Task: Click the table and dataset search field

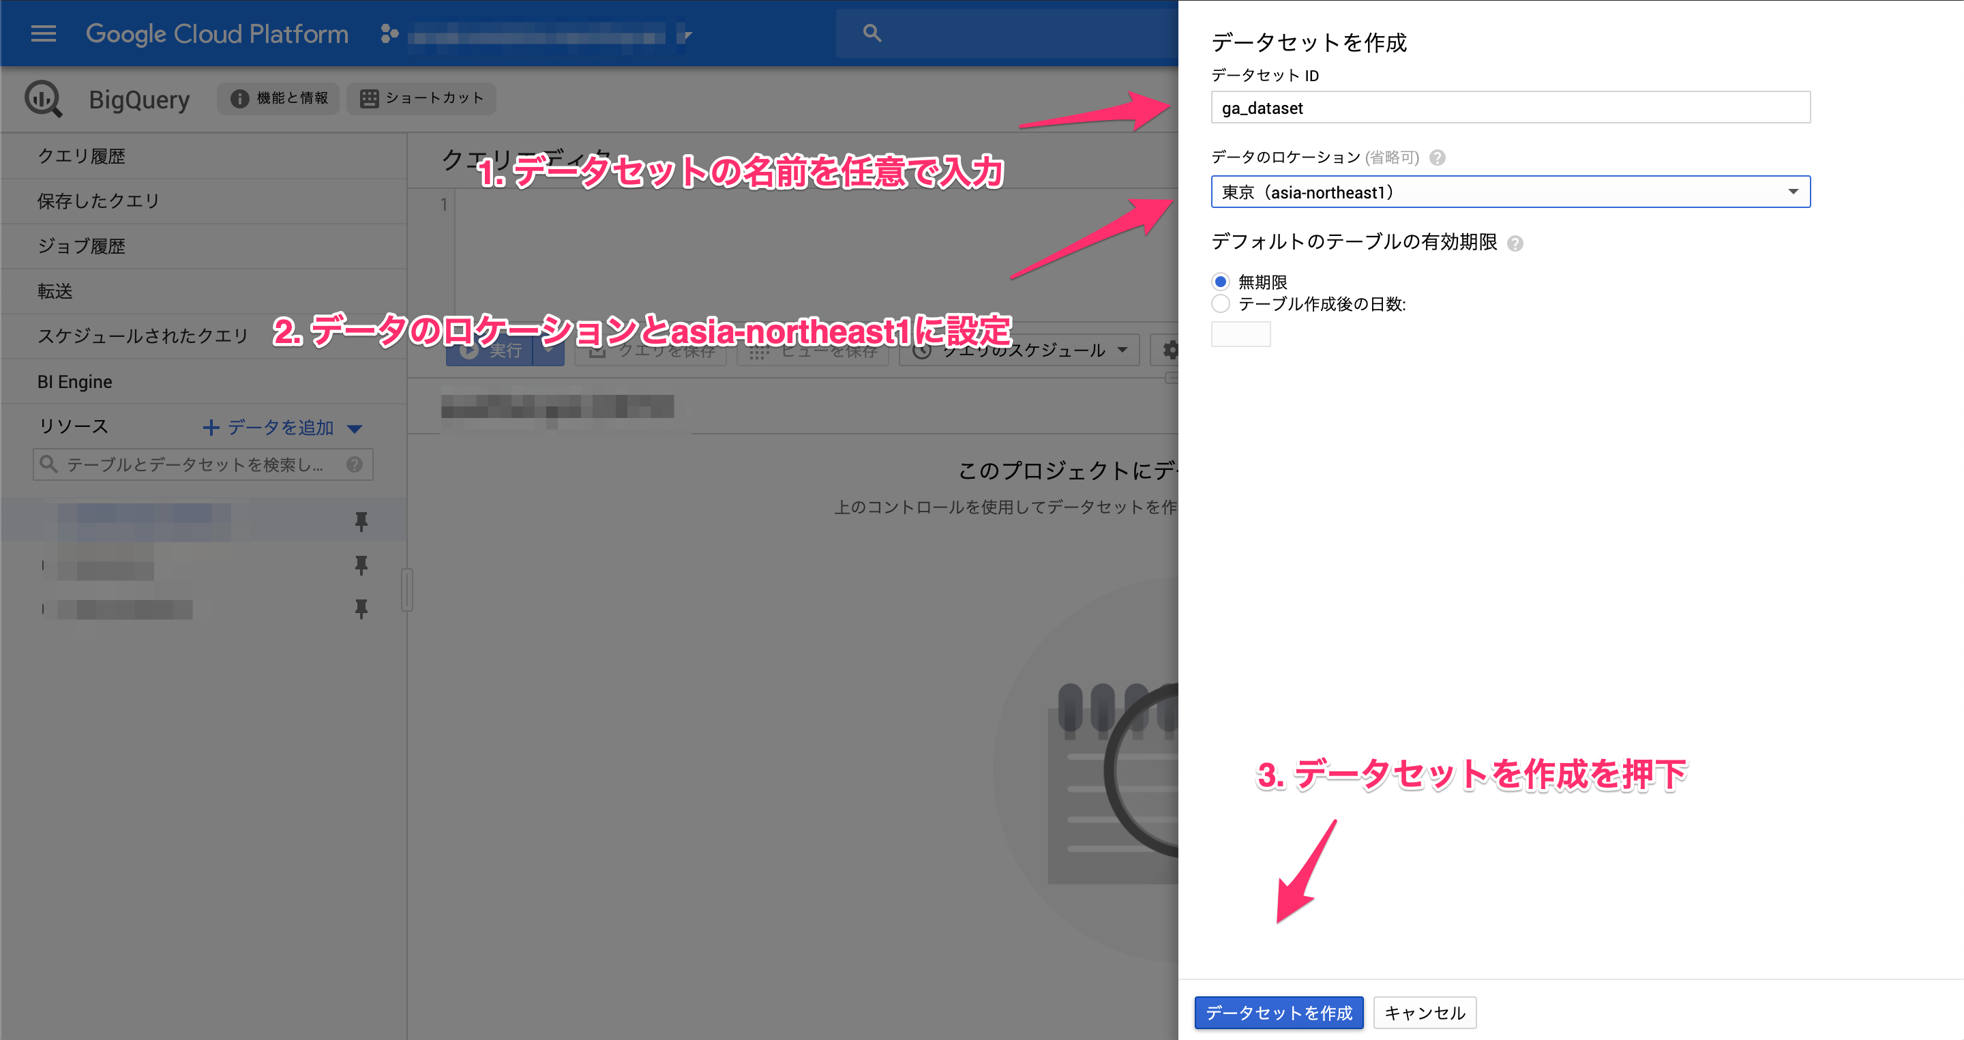Action: (203, 464)
